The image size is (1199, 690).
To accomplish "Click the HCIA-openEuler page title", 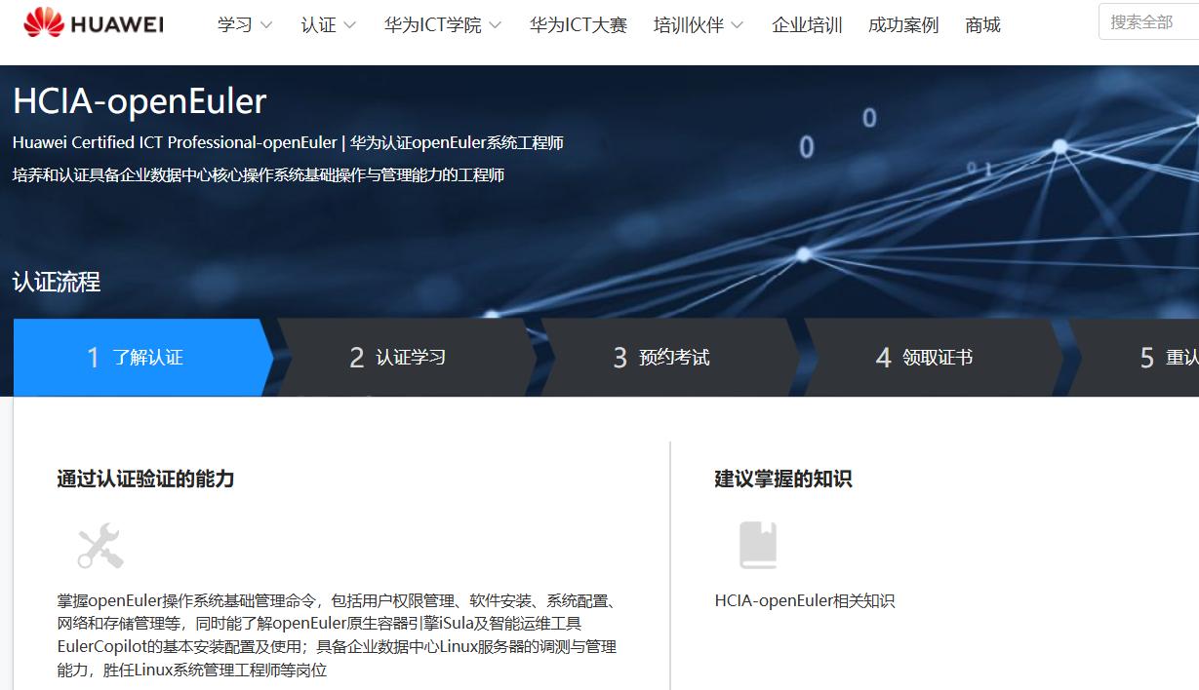I will pyautogui.click(x=140, y=101).
